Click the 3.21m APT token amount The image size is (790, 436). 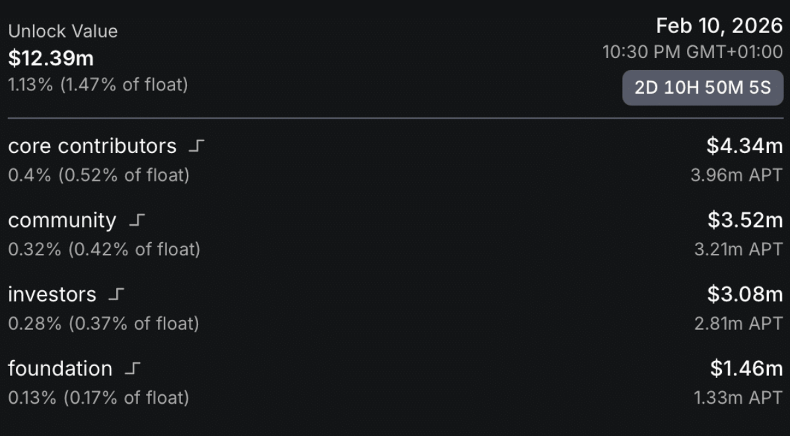(x=738, y=250)
